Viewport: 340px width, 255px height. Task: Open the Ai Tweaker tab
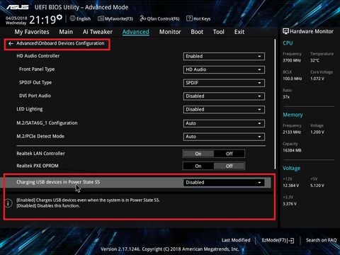pyautogui.click(x=98, y=32)
